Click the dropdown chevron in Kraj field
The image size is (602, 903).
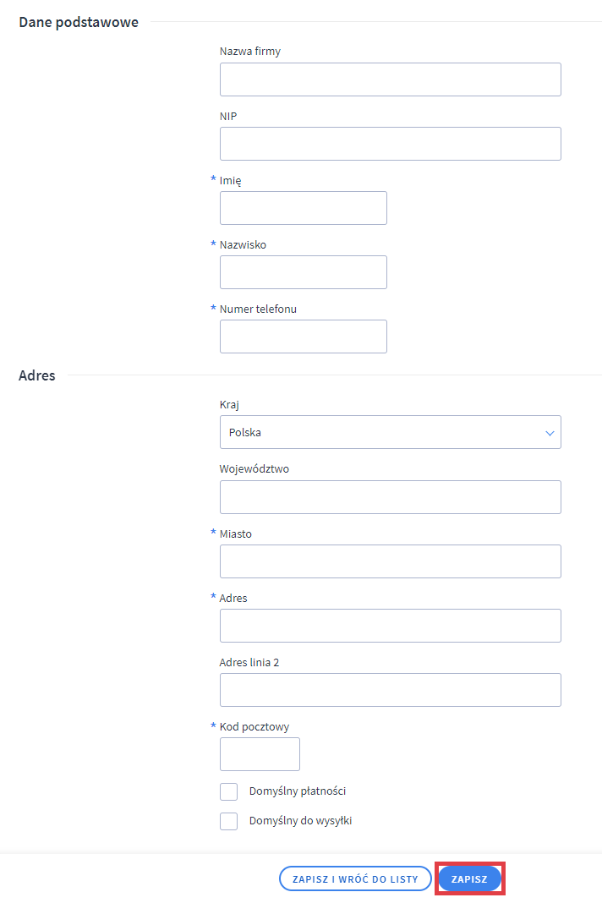coord(550,433)
